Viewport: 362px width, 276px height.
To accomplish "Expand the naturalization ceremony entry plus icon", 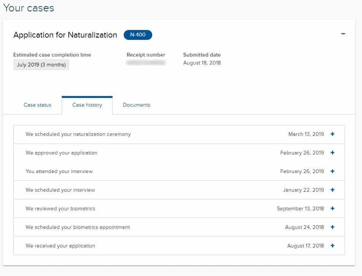I will coord(332,134).
